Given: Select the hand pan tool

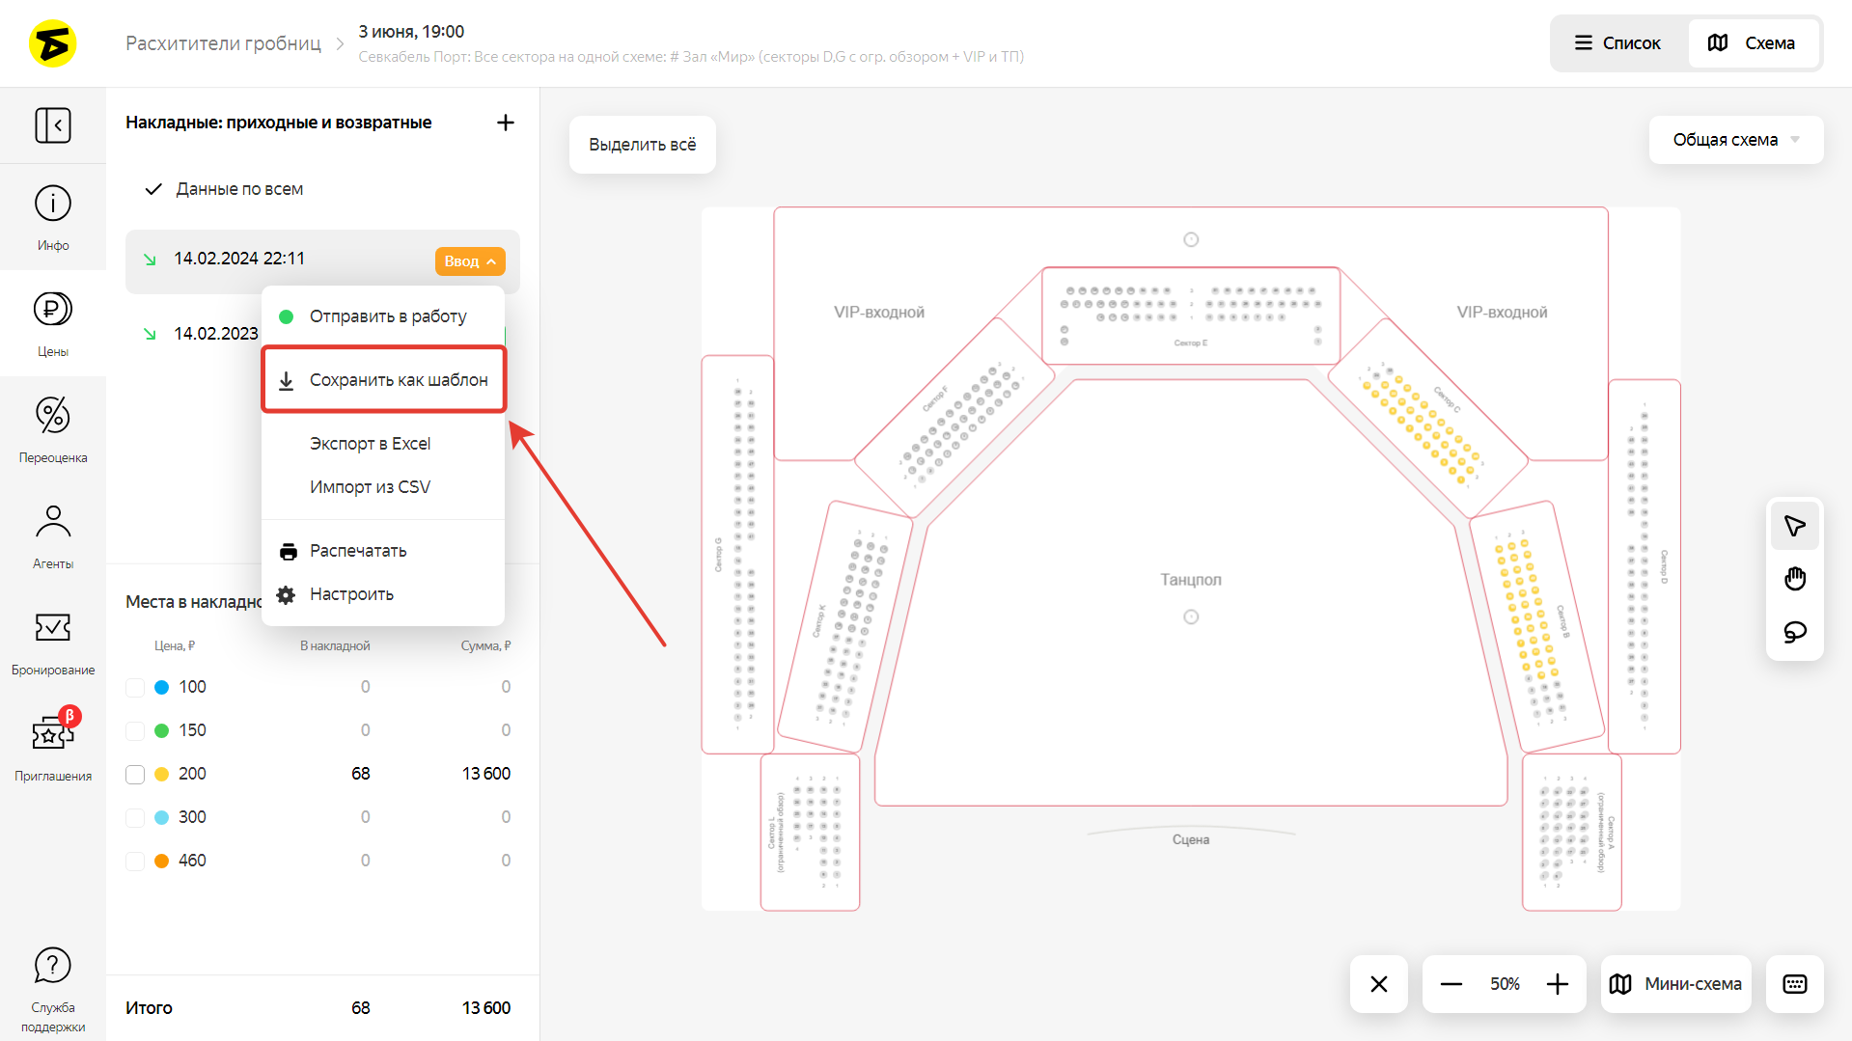Looking at the screenshot, I should click(x=1794, y=579).
